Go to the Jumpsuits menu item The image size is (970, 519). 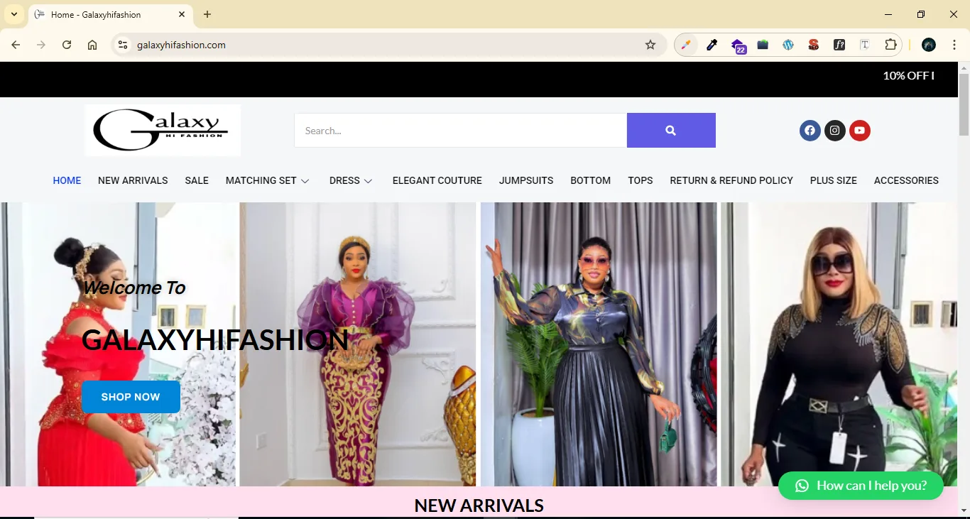[525, 181]
